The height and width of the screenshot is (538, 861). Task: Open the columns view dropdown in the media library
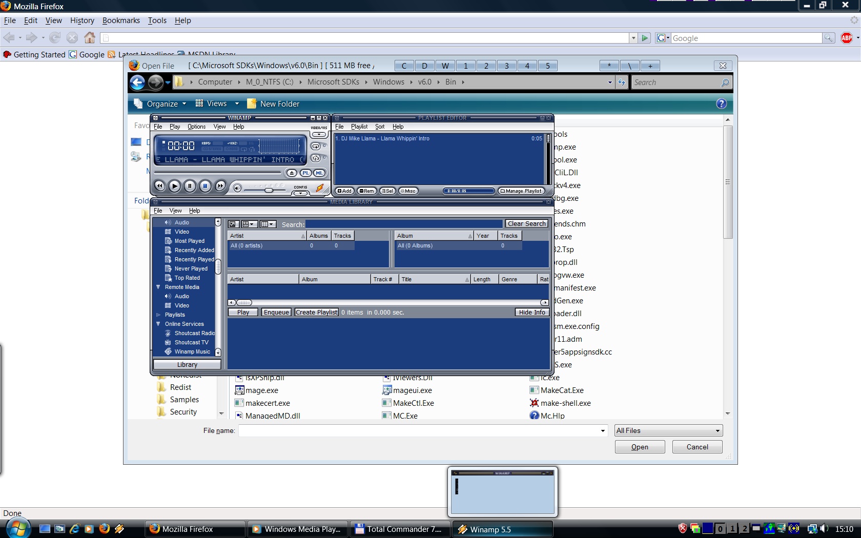point(268,224)
